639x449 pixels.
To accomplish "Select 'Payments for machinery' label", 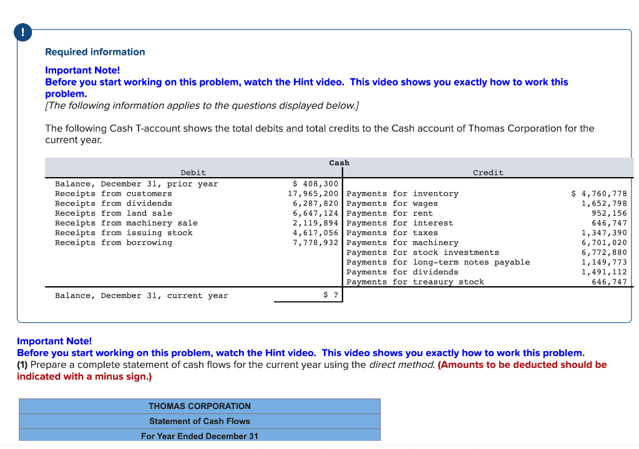I will [x=402, y=243].
